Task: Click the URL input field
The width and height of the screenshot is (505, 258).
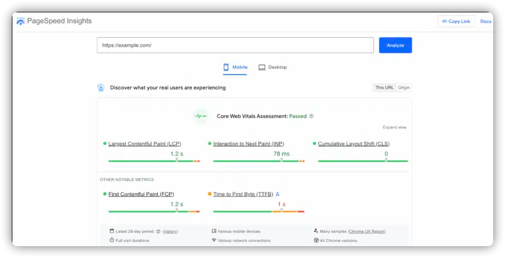Action: 235,45
